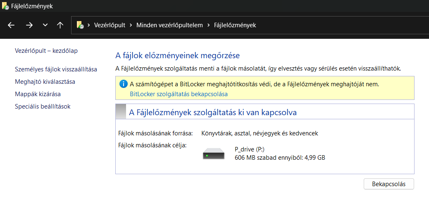Image resolution: width=429 pixels, height=201 pixels.
Task: Click BitLocker szolgáltatás bekapcsolása link
Action: tap(179, 94)
